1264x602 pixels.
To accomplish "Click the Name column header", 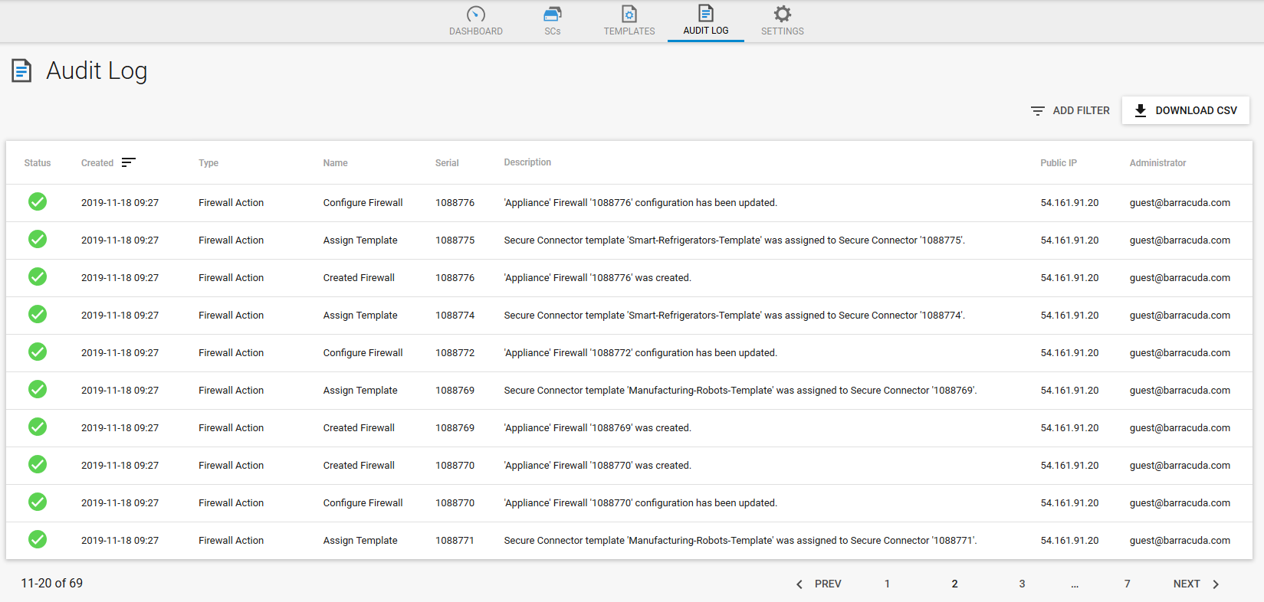I will (x=336, y=163).
